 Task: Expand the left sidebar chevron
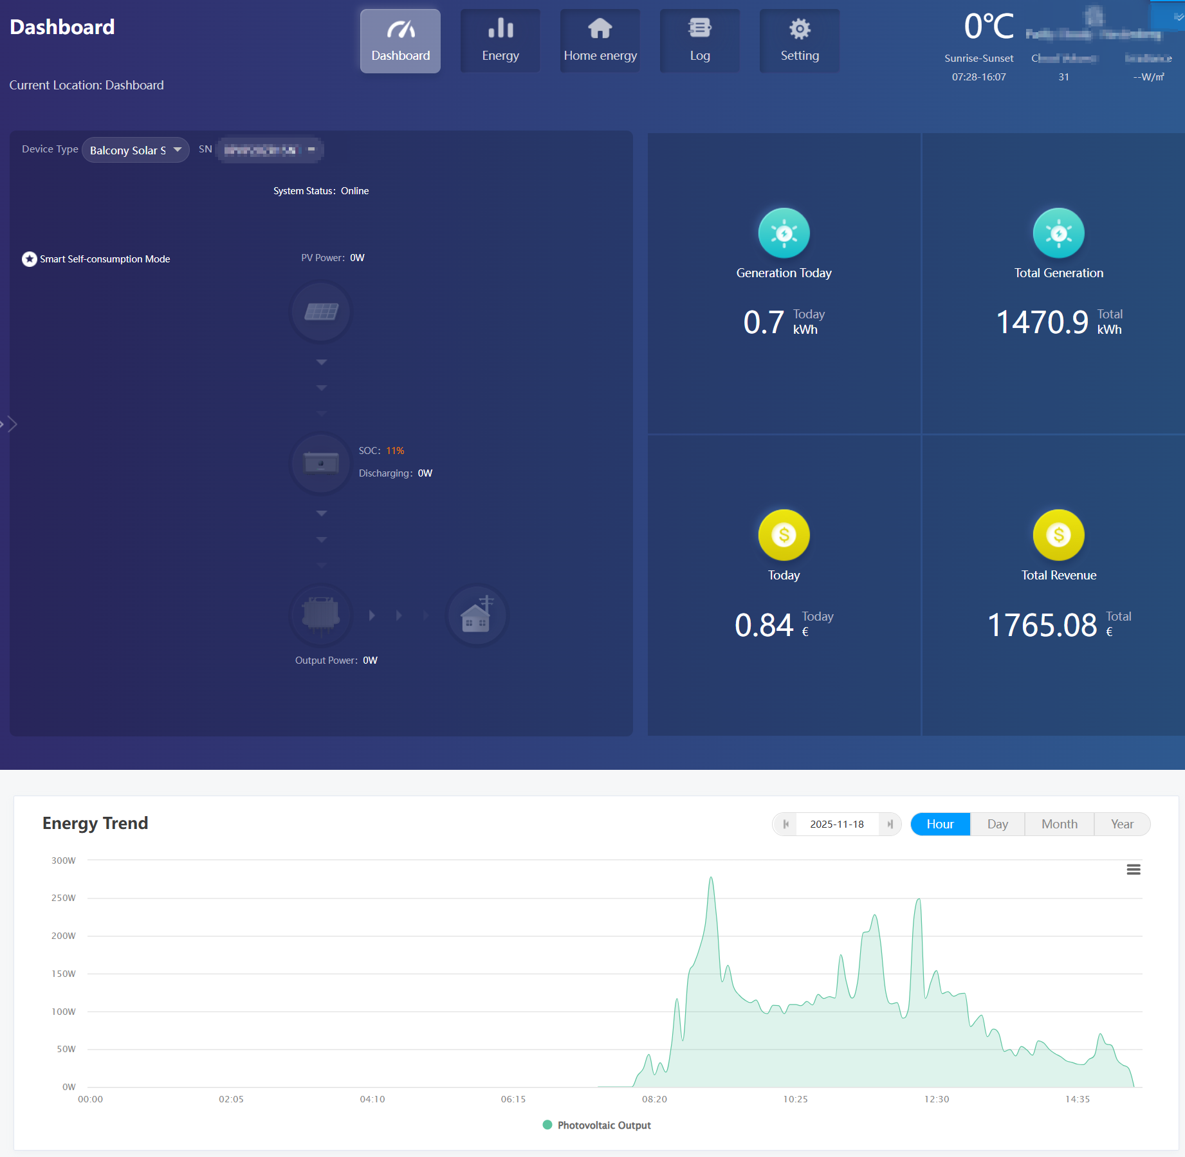(x=10, y=424)
